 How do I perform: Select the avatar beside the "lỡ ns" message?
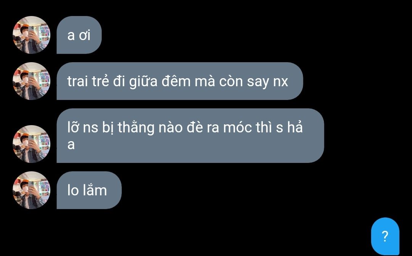tap(32, 144)
